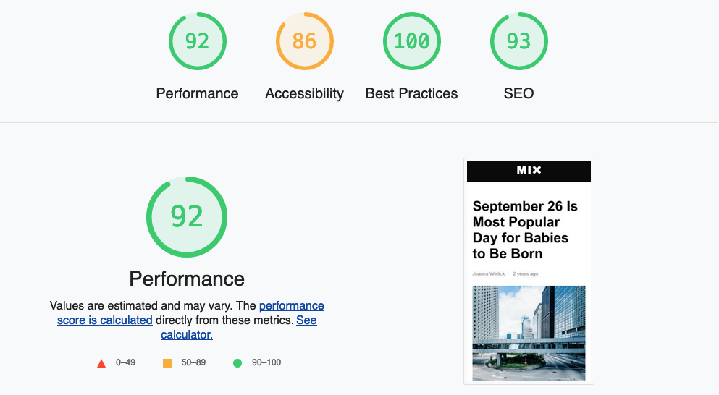Open the performance score is calculated link
This screenshot has width=719, height=395.
(x=190, y=313)
